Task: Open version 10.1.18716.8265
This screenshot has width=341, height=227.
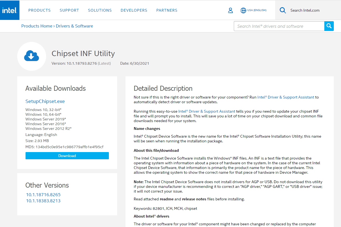Action: coord(43,195)
